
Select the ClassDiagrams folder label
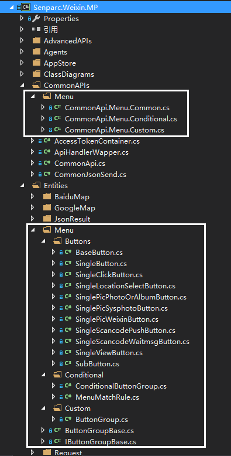(69, 74)
